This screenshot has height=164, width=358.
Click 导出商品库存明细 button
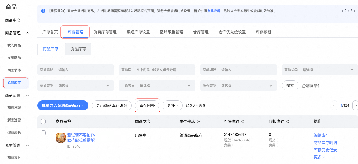pyautogui.click(x=112, y=105)
